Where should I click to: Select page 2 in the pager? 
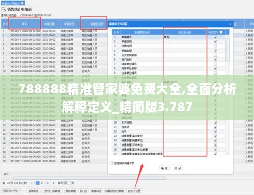pyautogui.click(x=42, y=183)
